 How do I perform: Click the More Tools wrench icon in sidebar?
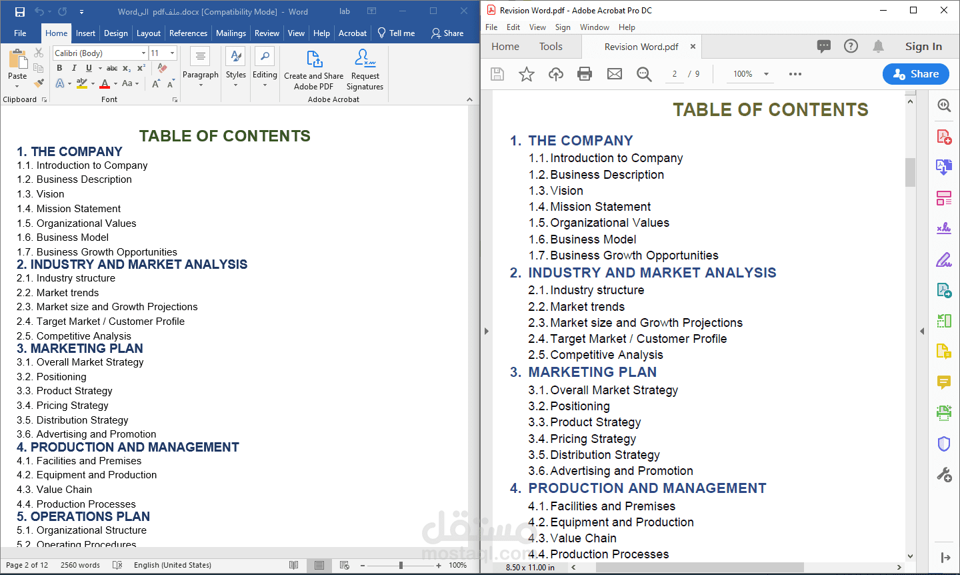[944, 474]
